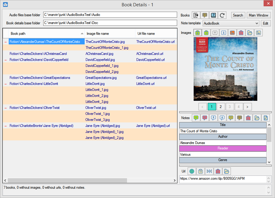The height and width of the screenshot is (198, 275).
Task: Select the pink Reader note header
Action: [x=223, y=148]
